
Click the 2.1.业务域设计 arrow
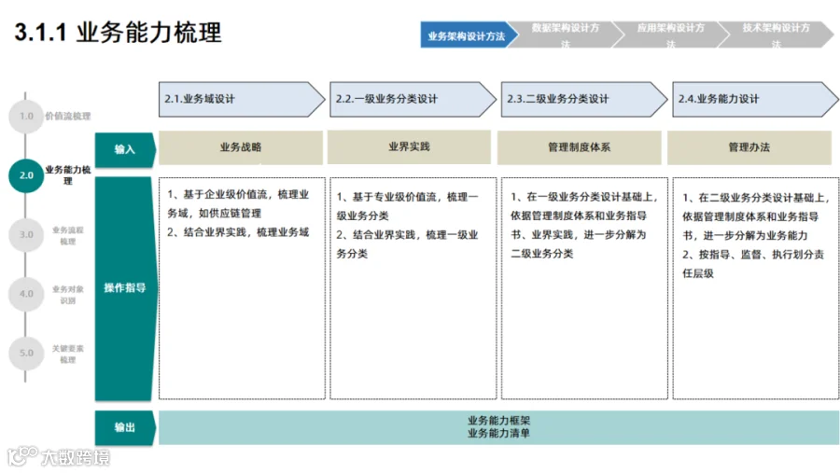coord(242,99)
